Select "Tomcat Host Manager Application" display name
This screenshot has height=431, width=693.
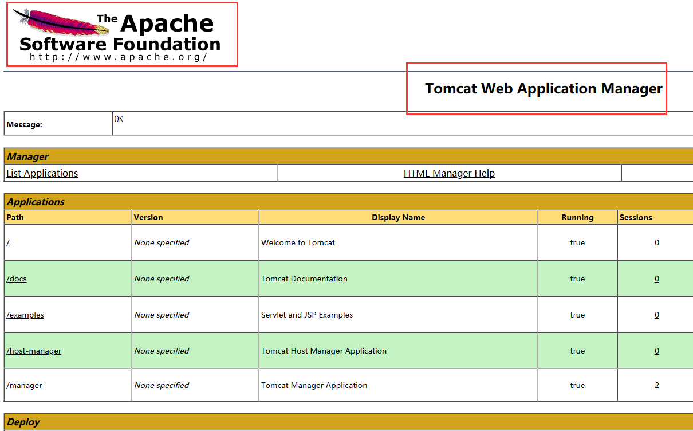pos(324,351)
